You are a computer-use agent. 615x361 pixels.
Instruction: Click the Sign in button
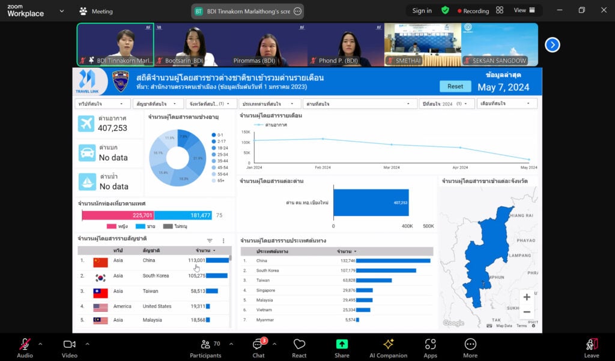[x=422, y=10]
